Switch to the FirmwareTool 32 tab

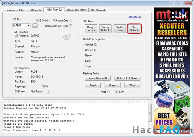(14, 10)
